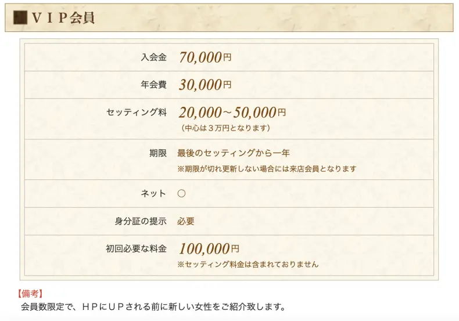
Task: Click the brown square icon beside VIP会員
Action: [x=20, y=17]
